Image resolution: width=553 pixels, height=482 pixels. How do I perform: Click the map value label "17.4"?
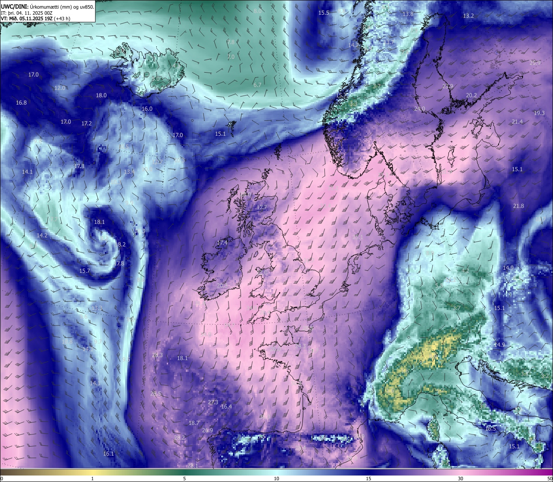tap(222, 243)
